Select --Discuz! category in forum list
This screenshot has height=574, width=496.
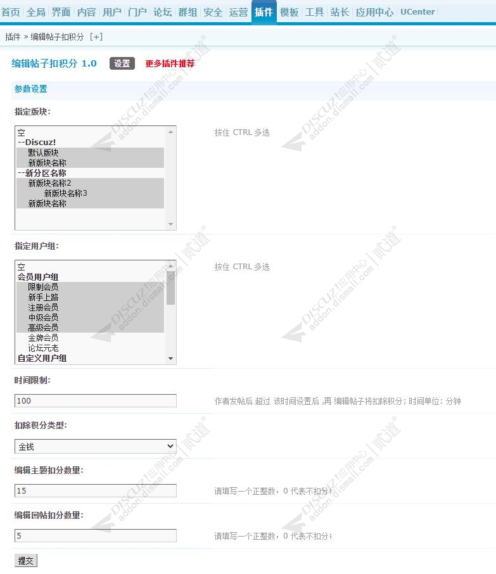[x=90, y=142]
